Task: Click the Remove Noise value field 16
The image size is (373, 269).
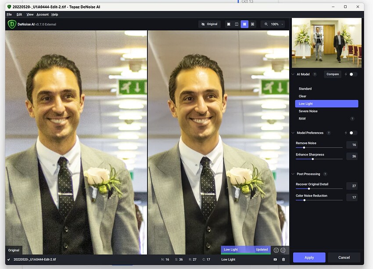Action: click(352, 145)
